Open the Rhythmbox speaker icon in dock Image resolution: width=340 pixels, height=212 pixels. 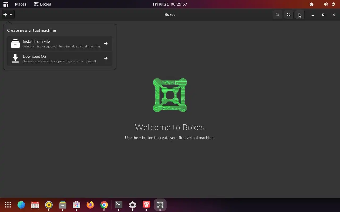(x=49, y=205)
